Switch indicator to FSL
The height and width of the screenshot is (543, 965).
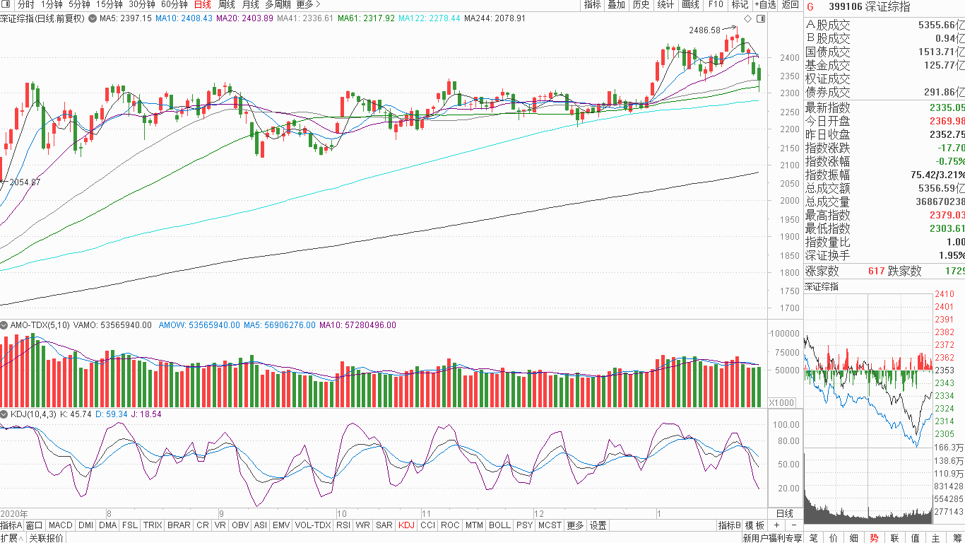[130, 525]
